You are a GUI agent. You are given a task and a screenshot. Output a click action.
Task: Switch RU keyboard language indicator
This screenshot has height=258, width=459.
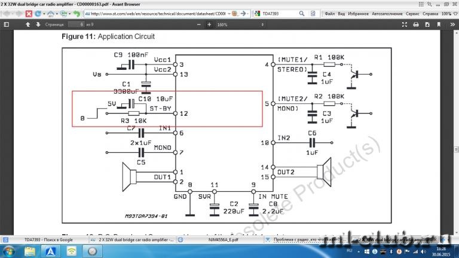coord(349,251)
